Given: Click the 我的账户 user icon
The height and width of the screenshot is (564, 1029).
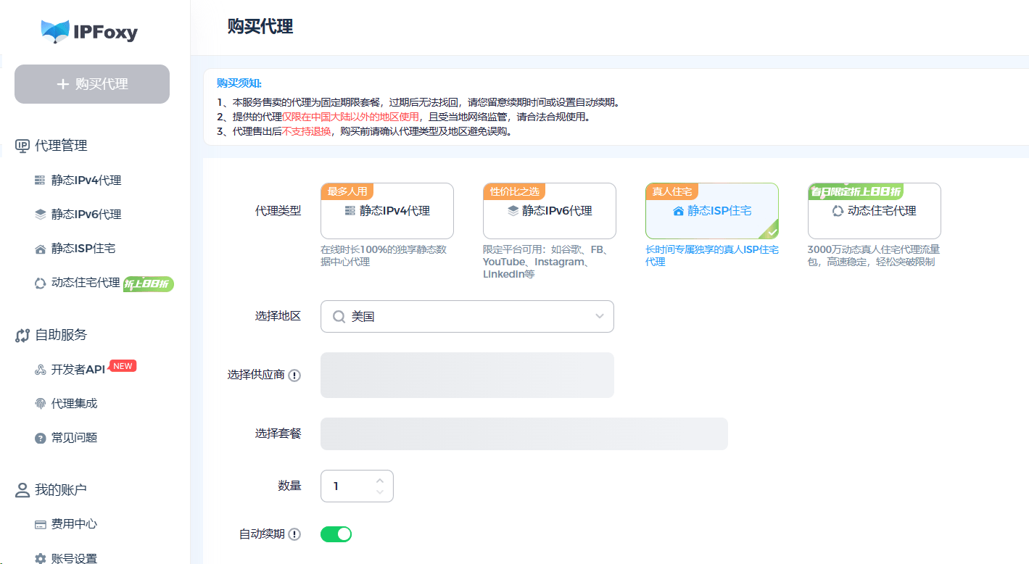Looking at the screenshot, I should [x=22, y=490].
